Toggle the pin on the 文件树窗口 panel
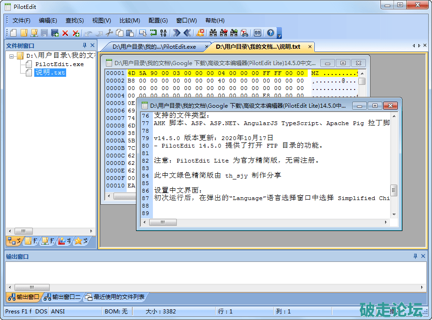Image resolution: width=432 pixels, height=320 pixels. [84, 45]
